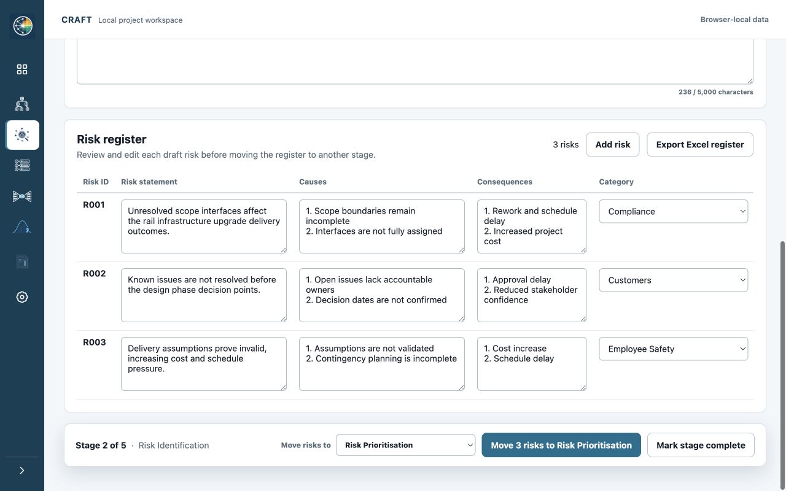786x491 pixels.
Task: Open the document report icon in sidebar
Action: click(x=22, y=262)
